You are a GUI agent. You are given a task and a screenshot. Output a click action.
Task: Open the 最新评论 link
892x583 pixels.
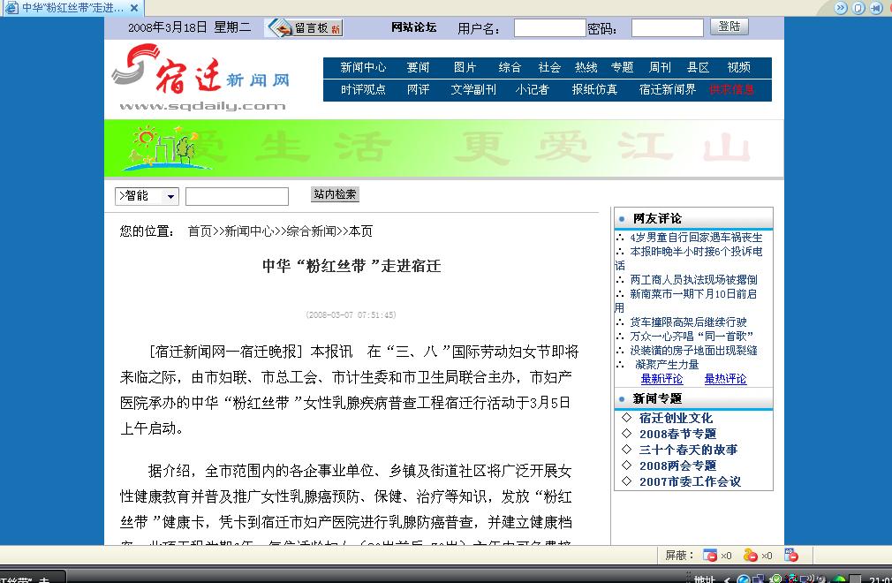(661, 379)
